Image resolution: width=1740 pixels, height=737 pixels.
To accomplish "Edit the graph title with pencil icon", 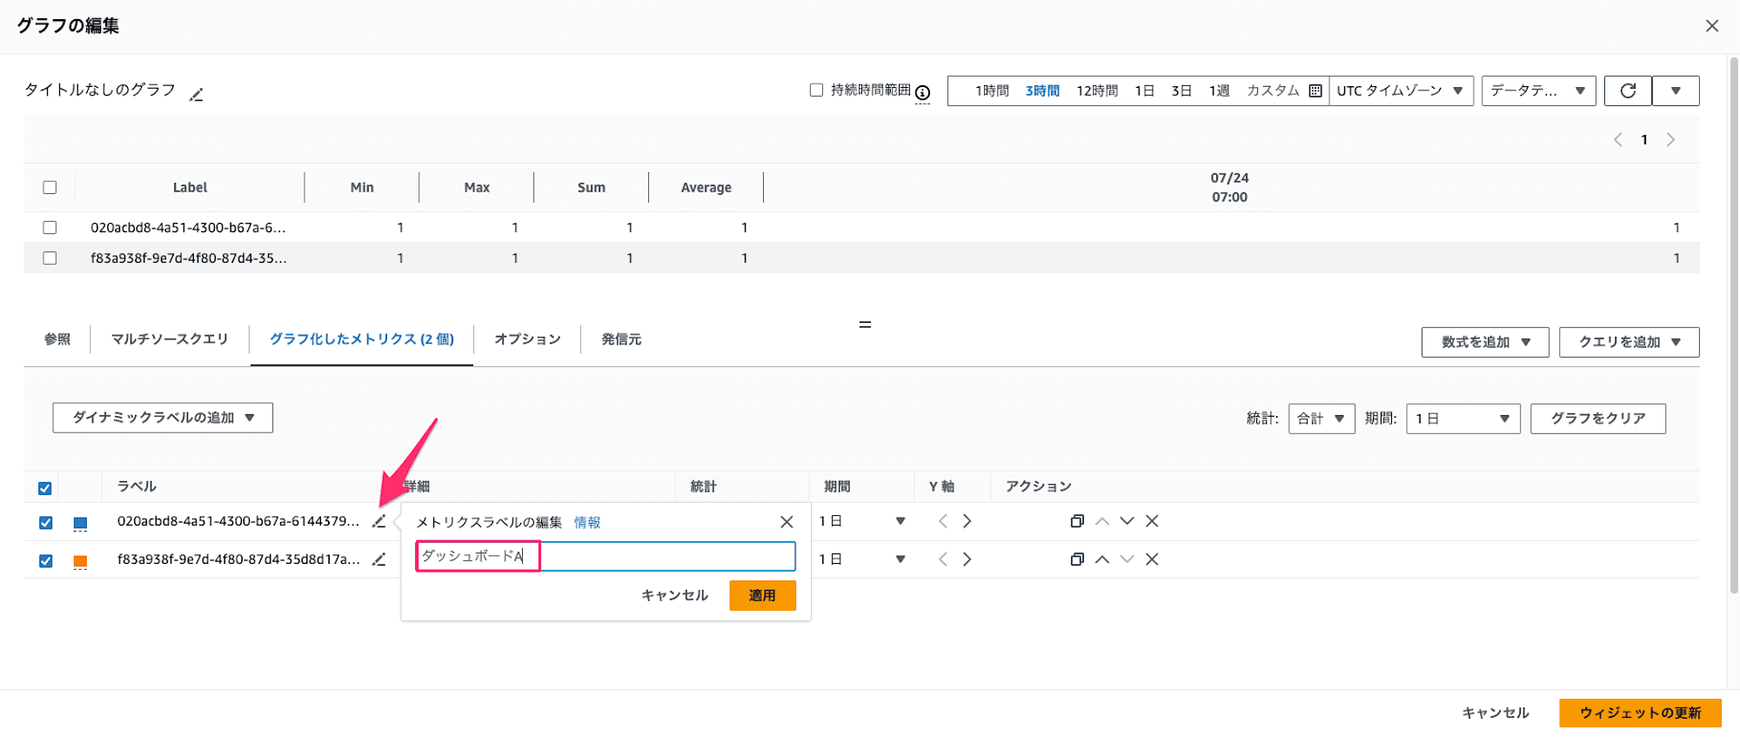I will [x=197, y=94].
